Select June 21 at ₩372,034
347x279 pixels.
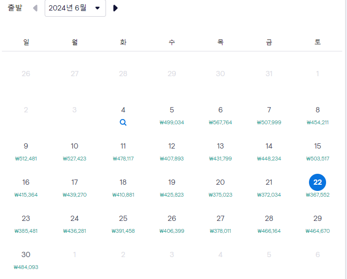click(x=269, y=188)
